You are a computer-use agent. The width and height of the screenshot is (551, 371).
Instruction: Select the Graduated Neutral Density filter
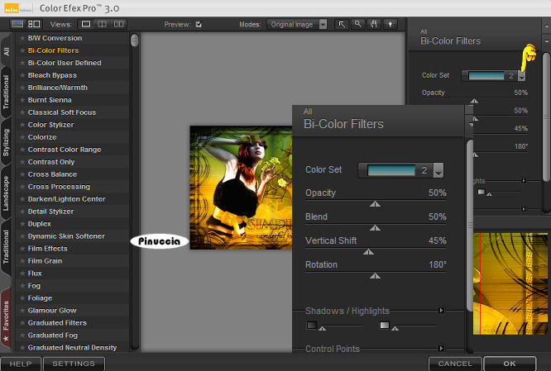[x=72, y=348]
